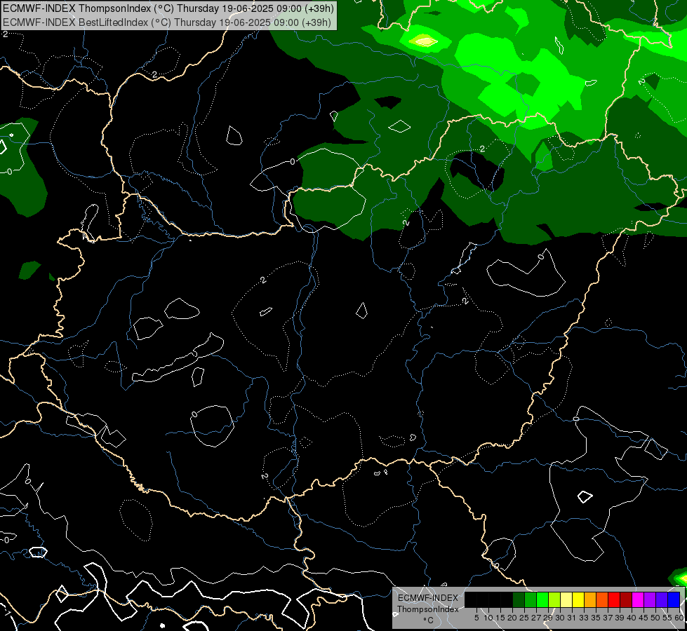Click the legend tick value '37'

(608, 618)
